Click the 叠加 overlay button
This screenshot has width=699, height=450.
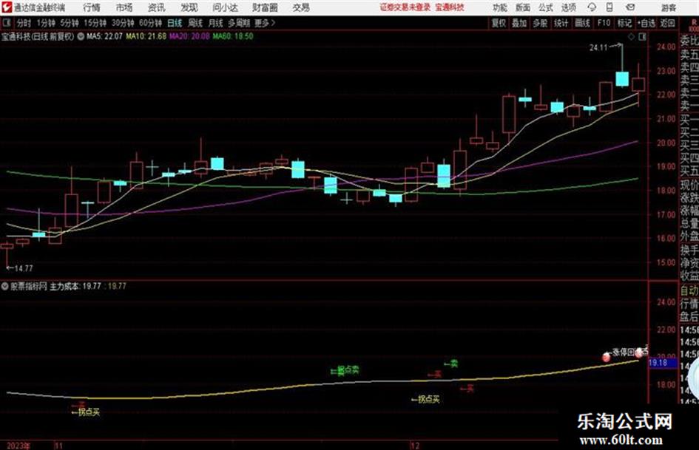tap(519, 23)
